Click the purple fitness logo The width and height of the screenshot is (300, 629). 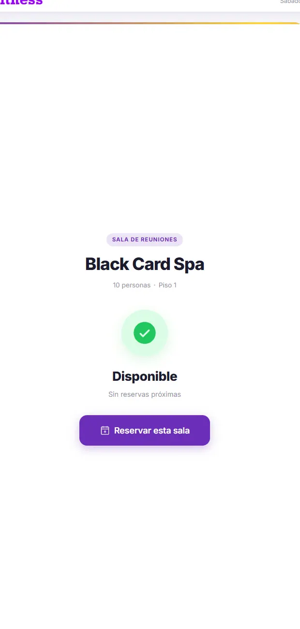[x=21, y=2]
